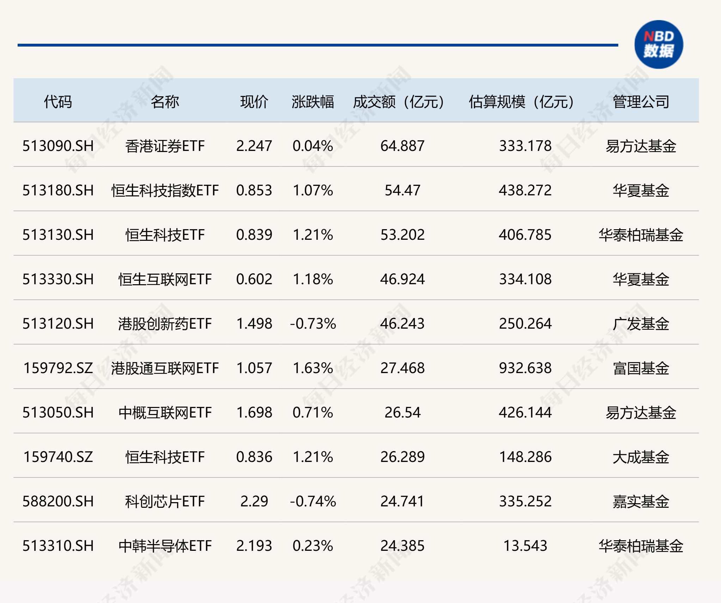The image size is (721, 603).
Task: Click price value 0.836
Action: click(x=254, y=457)
